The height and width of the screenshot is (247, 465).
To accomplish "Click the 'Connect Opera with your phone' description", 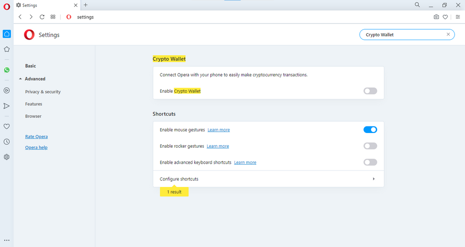I will pyautogui.click(x=233, y=75).
